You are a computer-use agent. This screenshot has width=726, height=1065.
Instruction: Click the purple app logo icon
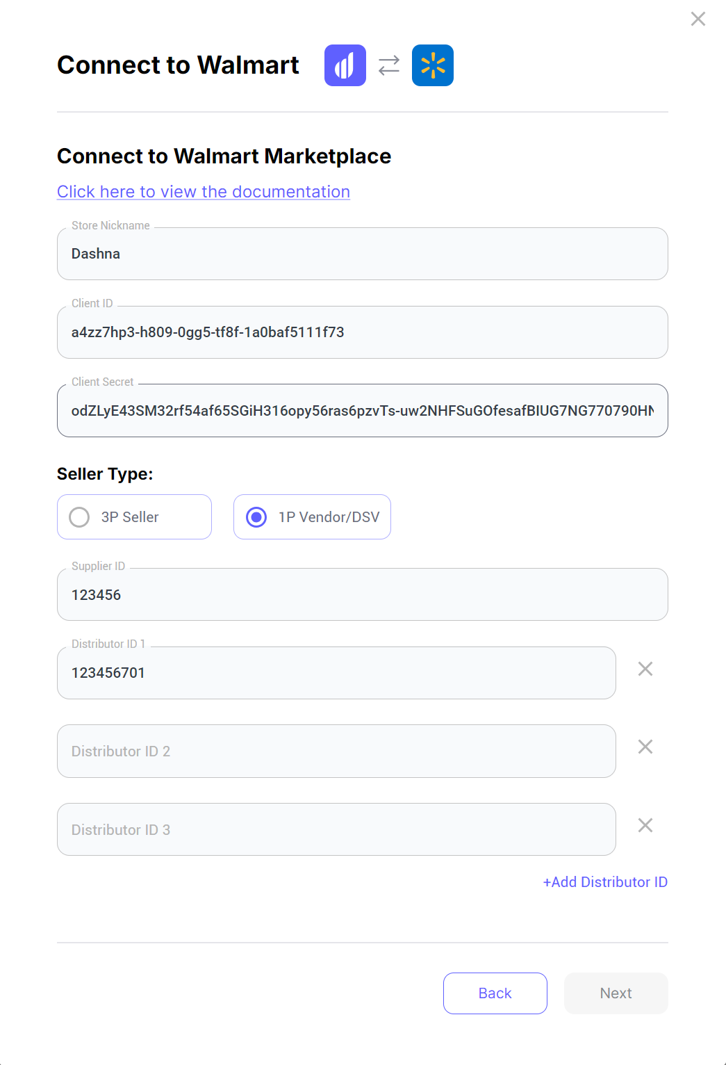coord(345,65)
